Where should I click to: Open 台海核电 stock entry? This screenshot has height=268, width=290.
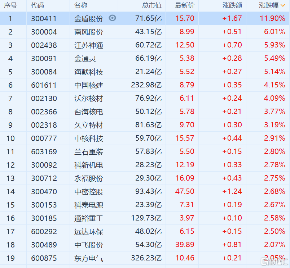coord(89,112)
